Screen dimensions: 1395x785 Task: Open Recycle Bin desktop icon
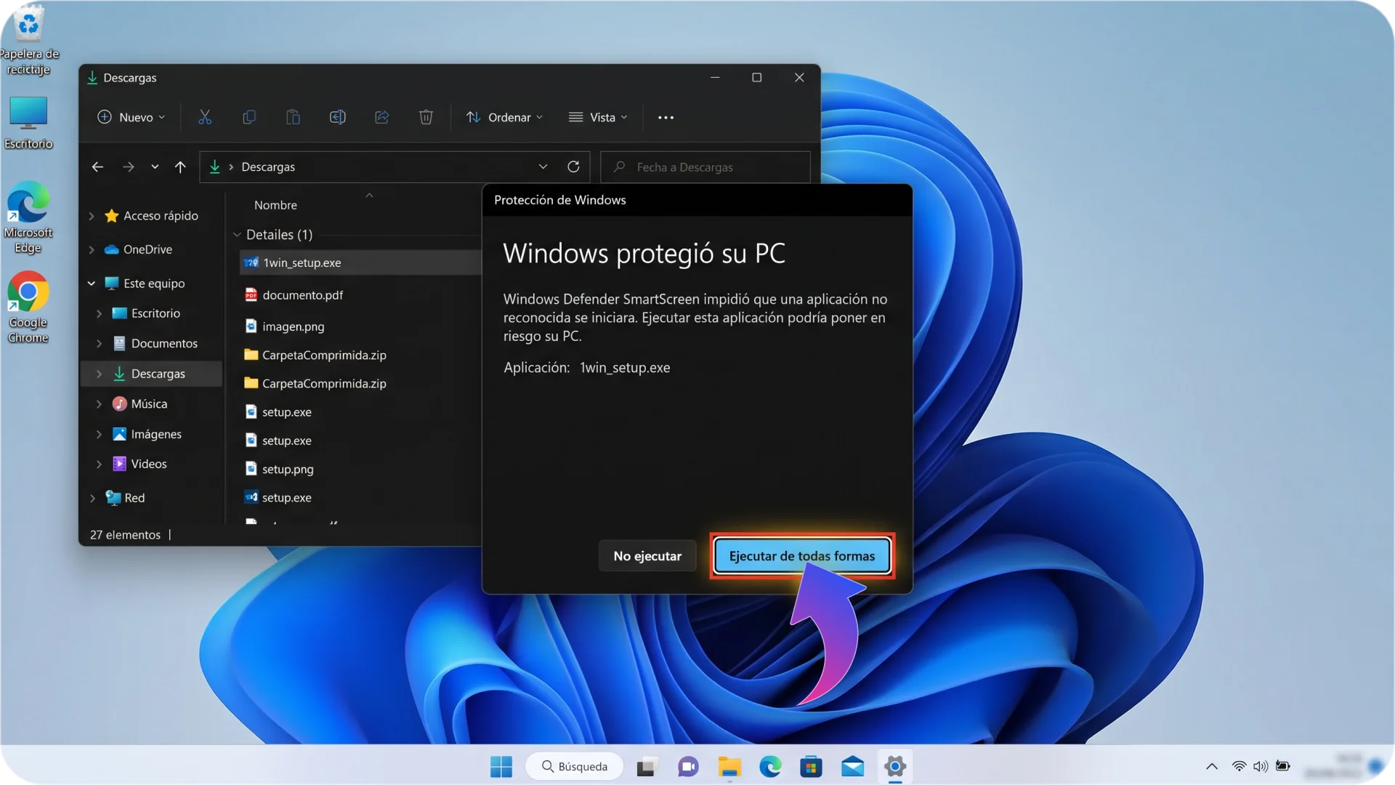click(x=29, y=40)
